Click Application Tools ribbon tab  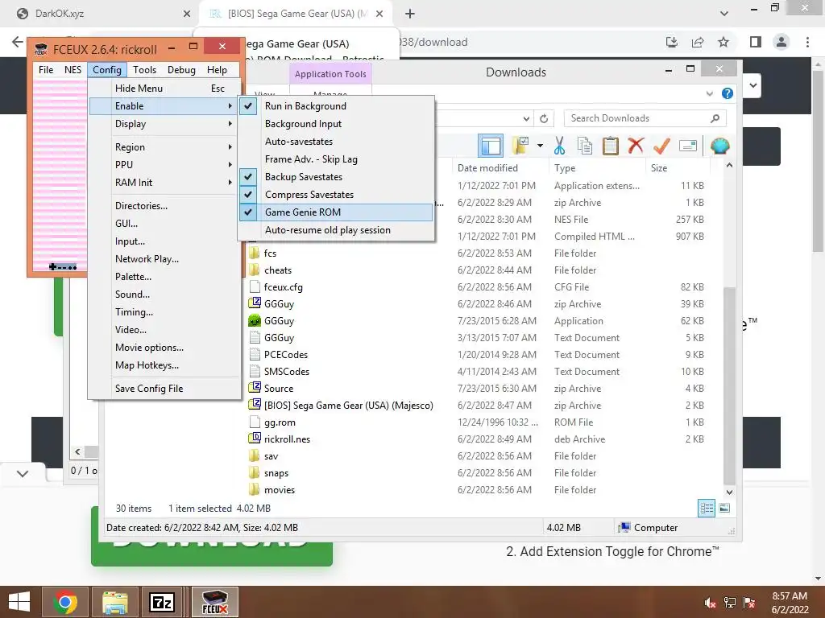click(330, 74)
